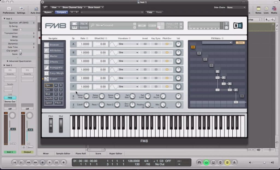The height and width of the screenshot is (170, 280).
Task: Adjust the Inst 1 channel volume fader
Action: point(13,129)
